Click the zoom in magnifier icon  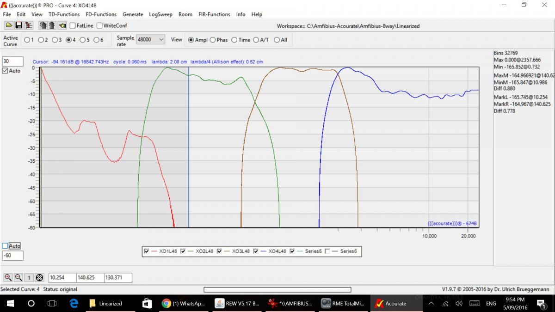[x=8, y=277]
